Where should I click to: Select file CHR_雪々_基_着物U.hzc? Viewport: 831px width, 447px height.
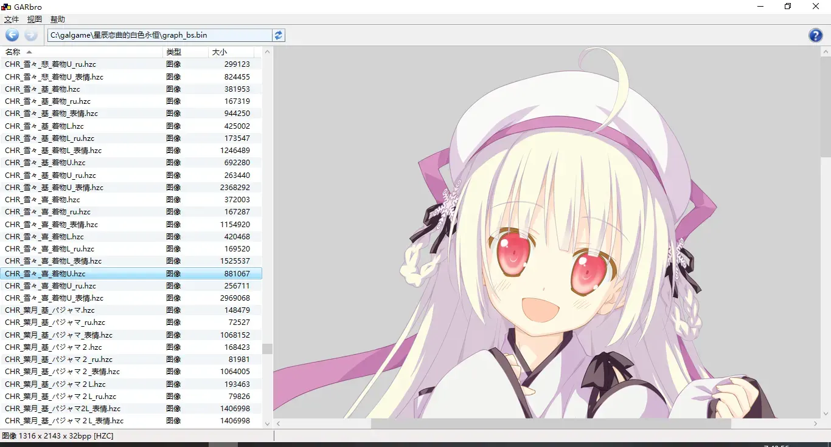click(131, 162)
